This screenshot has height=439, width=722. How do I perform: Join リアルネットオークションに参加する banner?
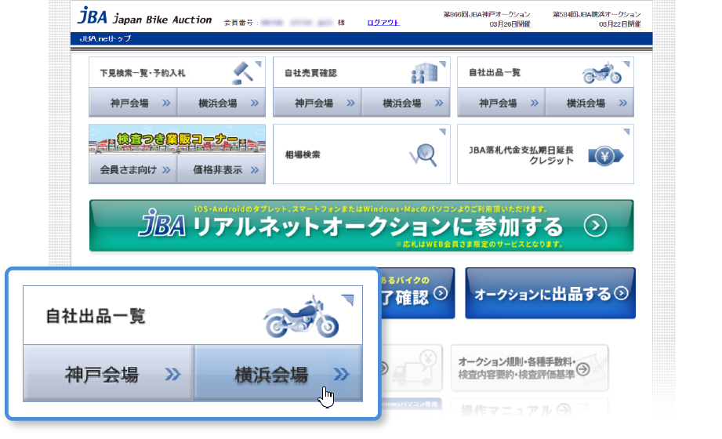(361, 225)
